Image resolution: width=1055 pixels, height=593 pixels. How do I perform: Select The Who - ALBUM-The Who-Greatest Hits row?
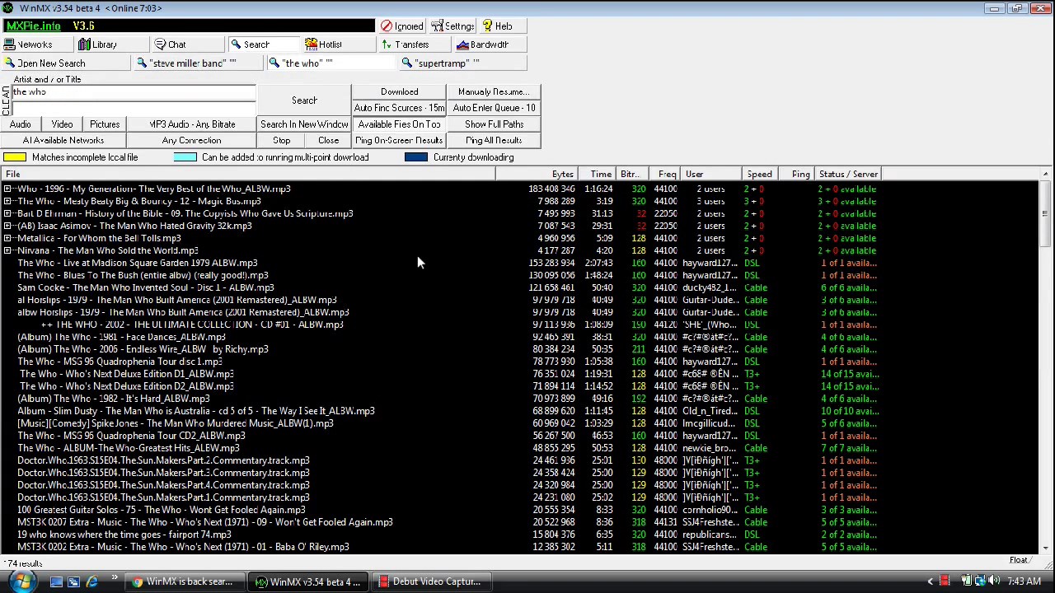point(519,448)
